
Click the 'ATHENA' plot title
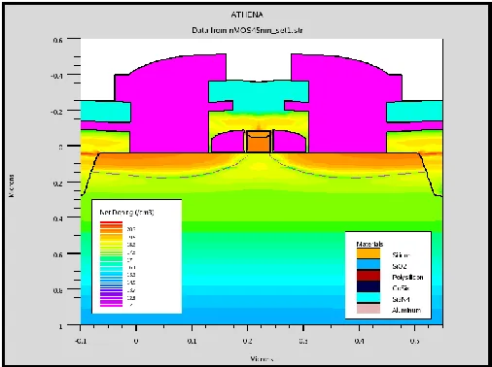click(x=247, y=15)
